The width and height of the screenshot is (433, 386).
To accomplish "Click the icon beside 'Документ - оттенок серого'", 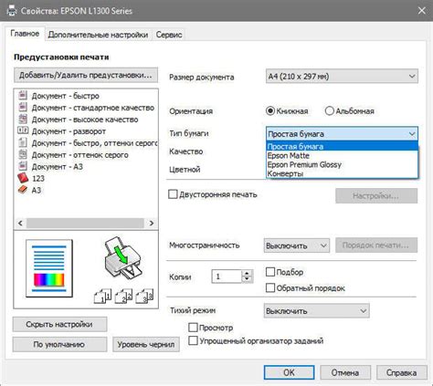I will (x=23, y=154).
